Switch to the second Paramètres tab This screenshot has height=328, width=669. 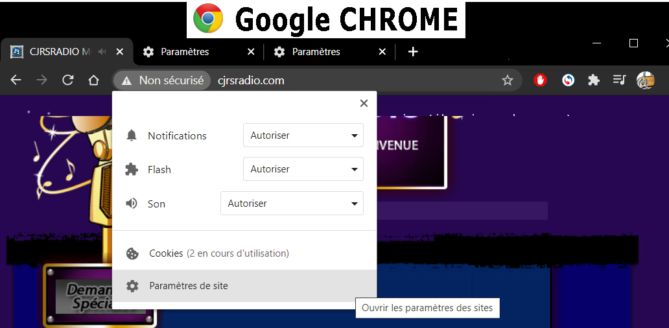coord(330,52)
